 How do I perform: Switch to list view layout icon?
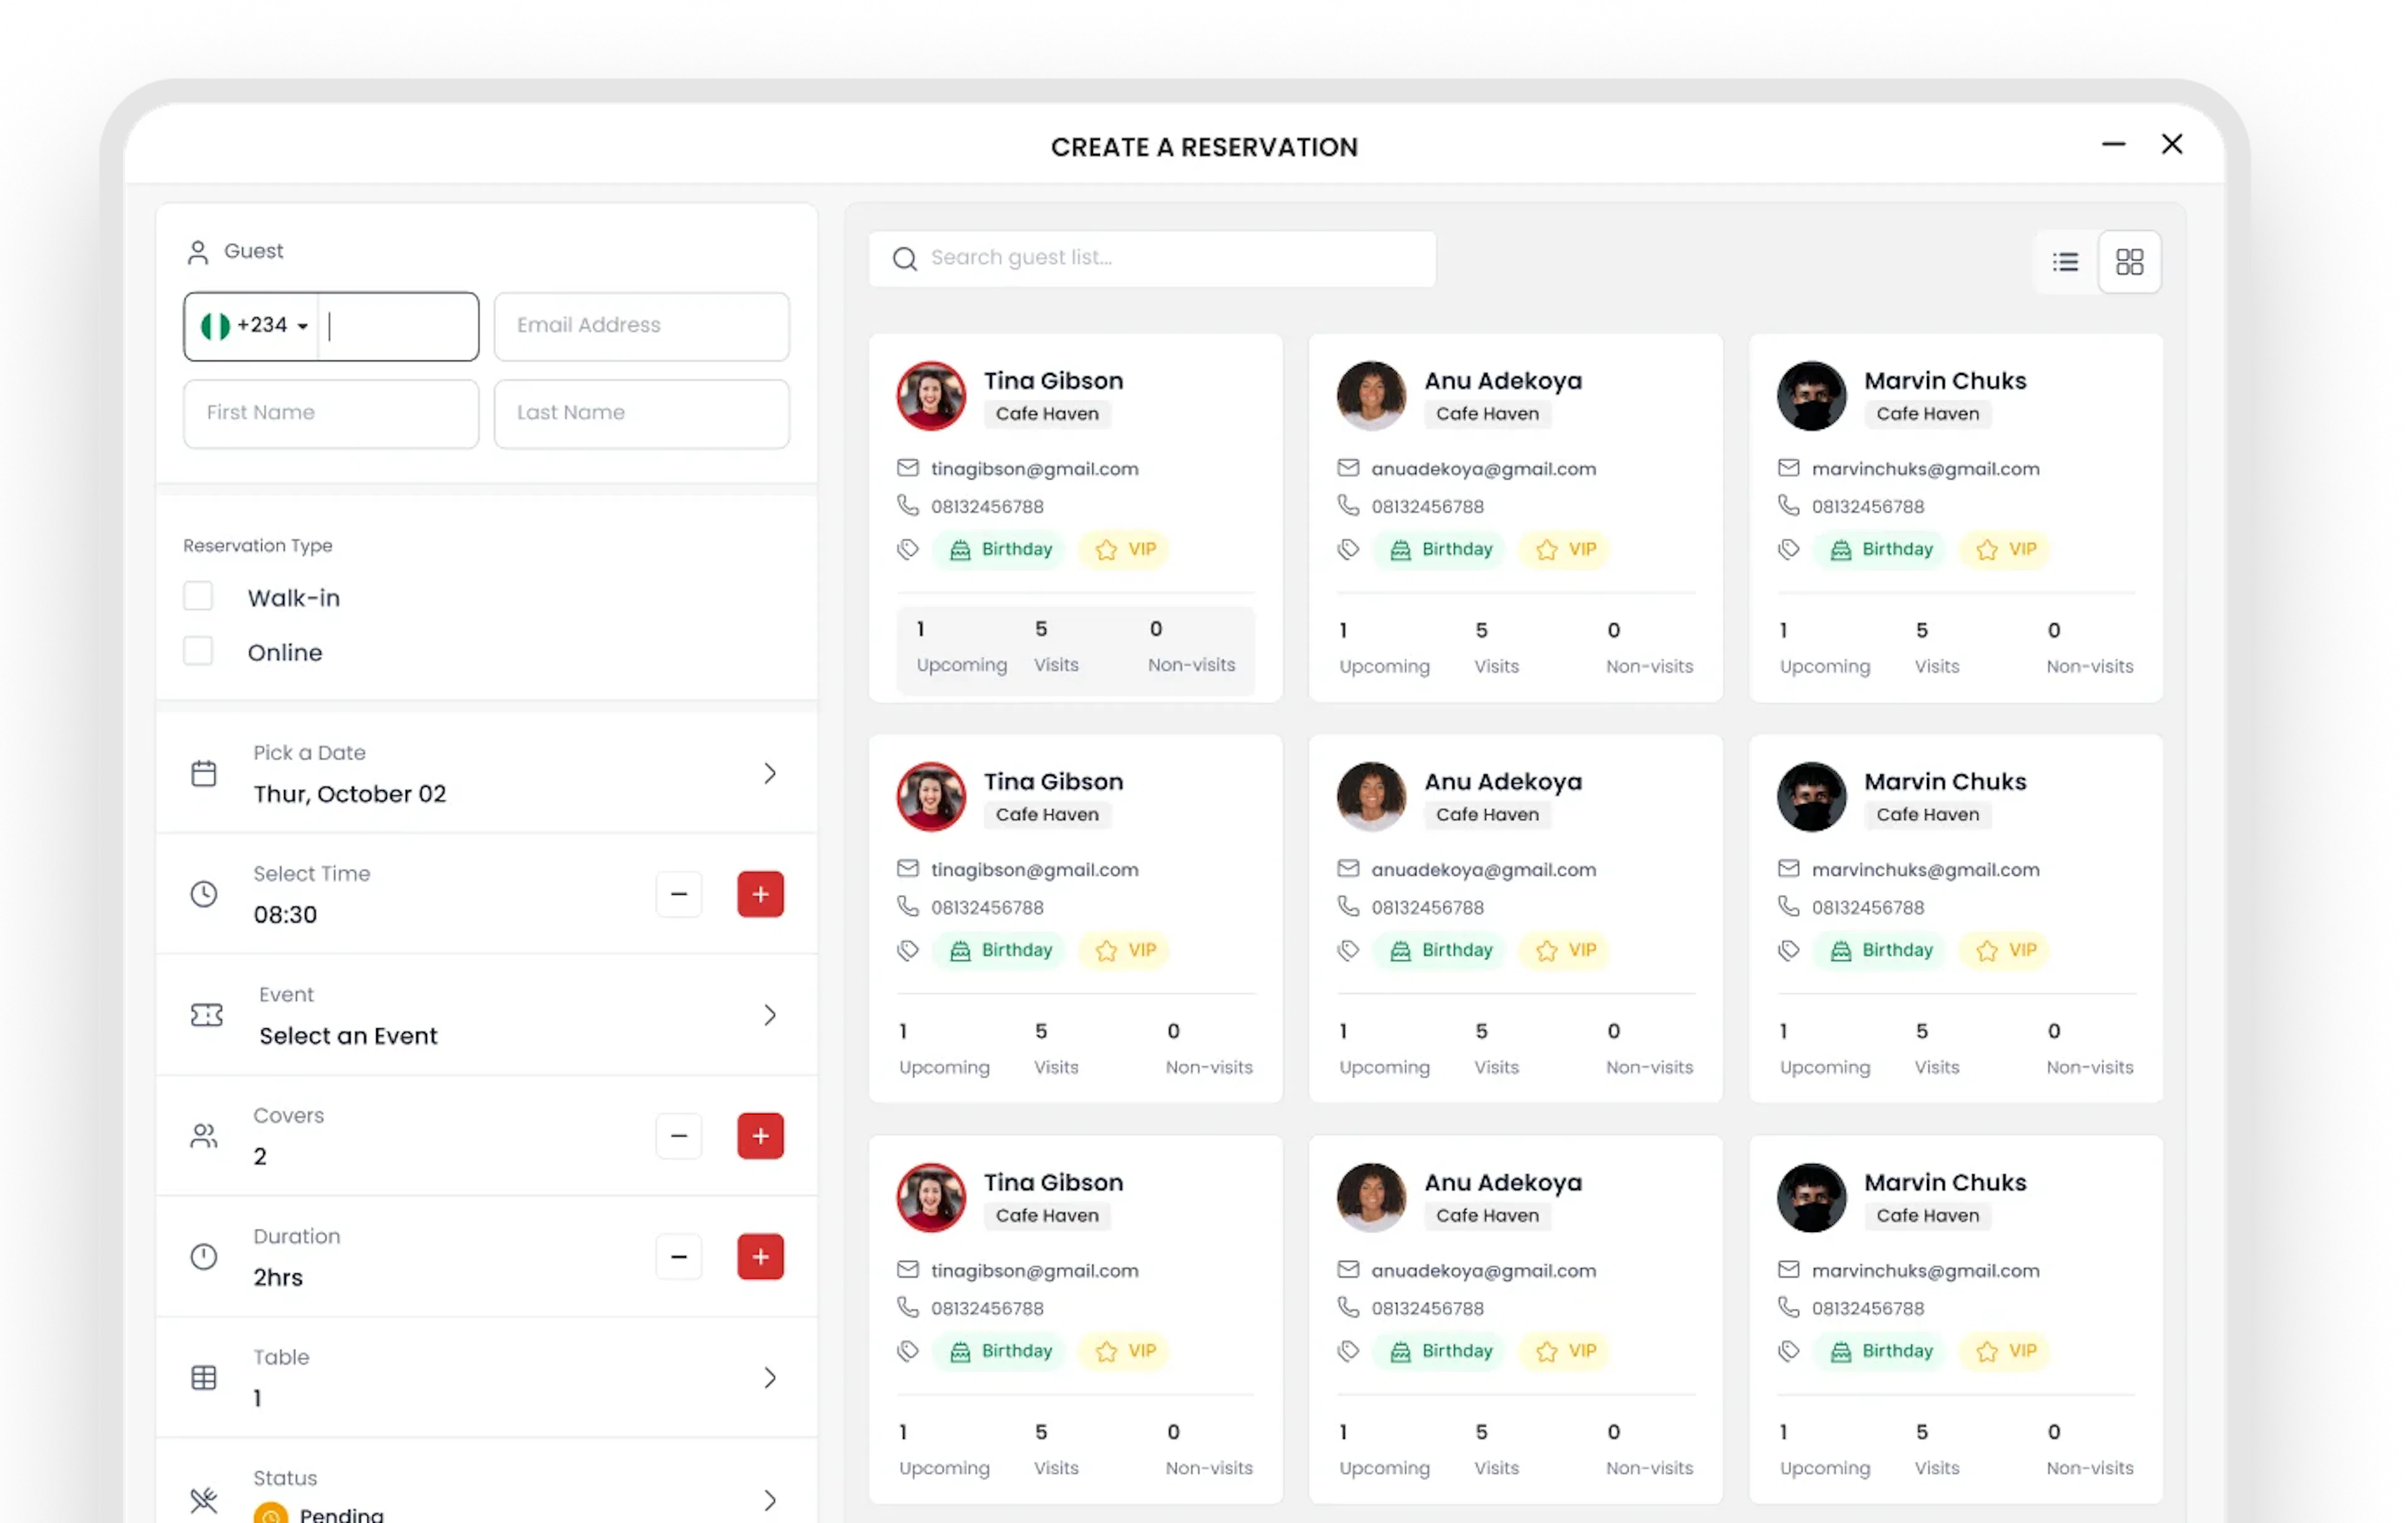[x=2065, y=262]
